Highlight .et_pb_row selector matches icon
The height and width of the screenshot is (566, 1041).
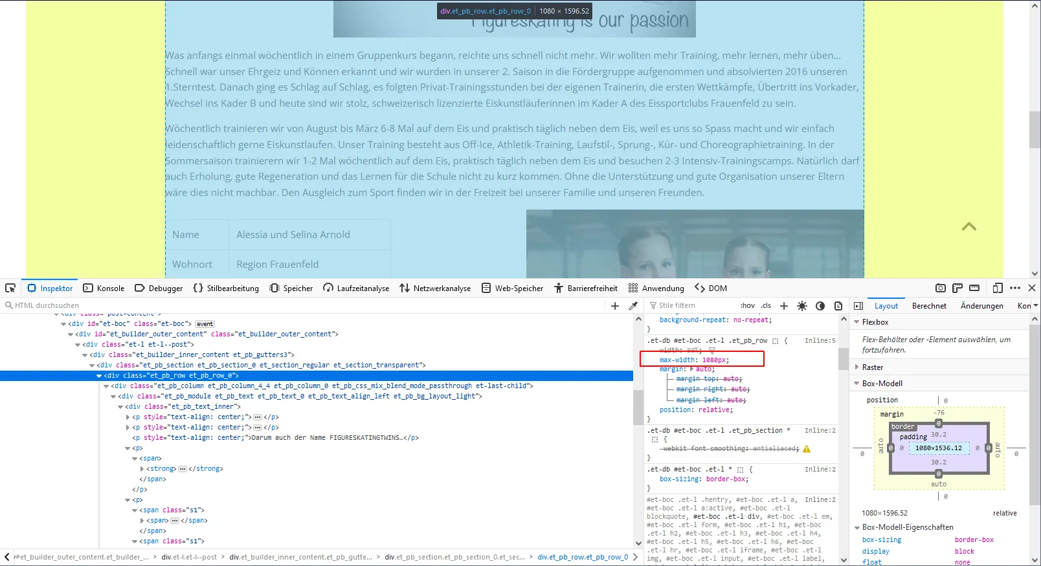click(x=776, y=341)
